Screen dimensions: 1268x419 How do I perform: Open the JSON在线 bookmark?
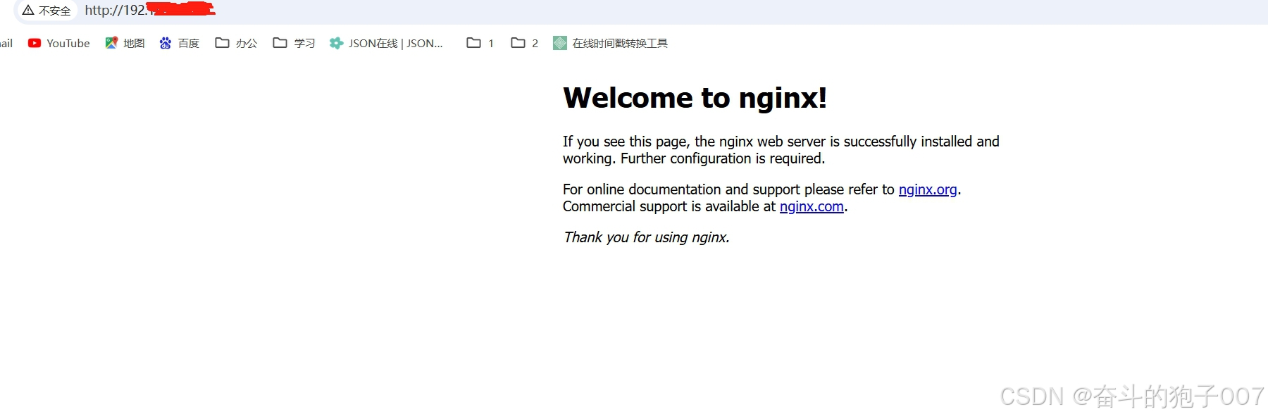387,43
